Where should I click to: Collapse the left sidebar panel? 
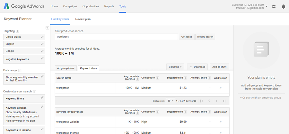click(x=47, y=28)
